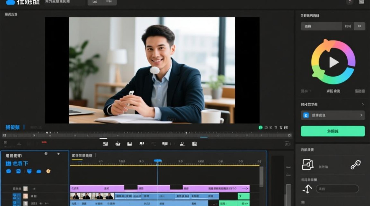Screen dimensions: 370x206
Task: Click the play button inside the color wheel
Action: (334, 62)
